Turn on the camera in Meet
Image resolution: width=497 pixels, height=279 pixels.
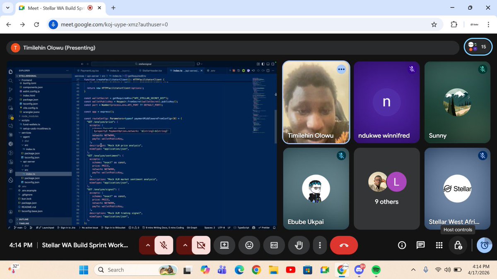point(201,245)
